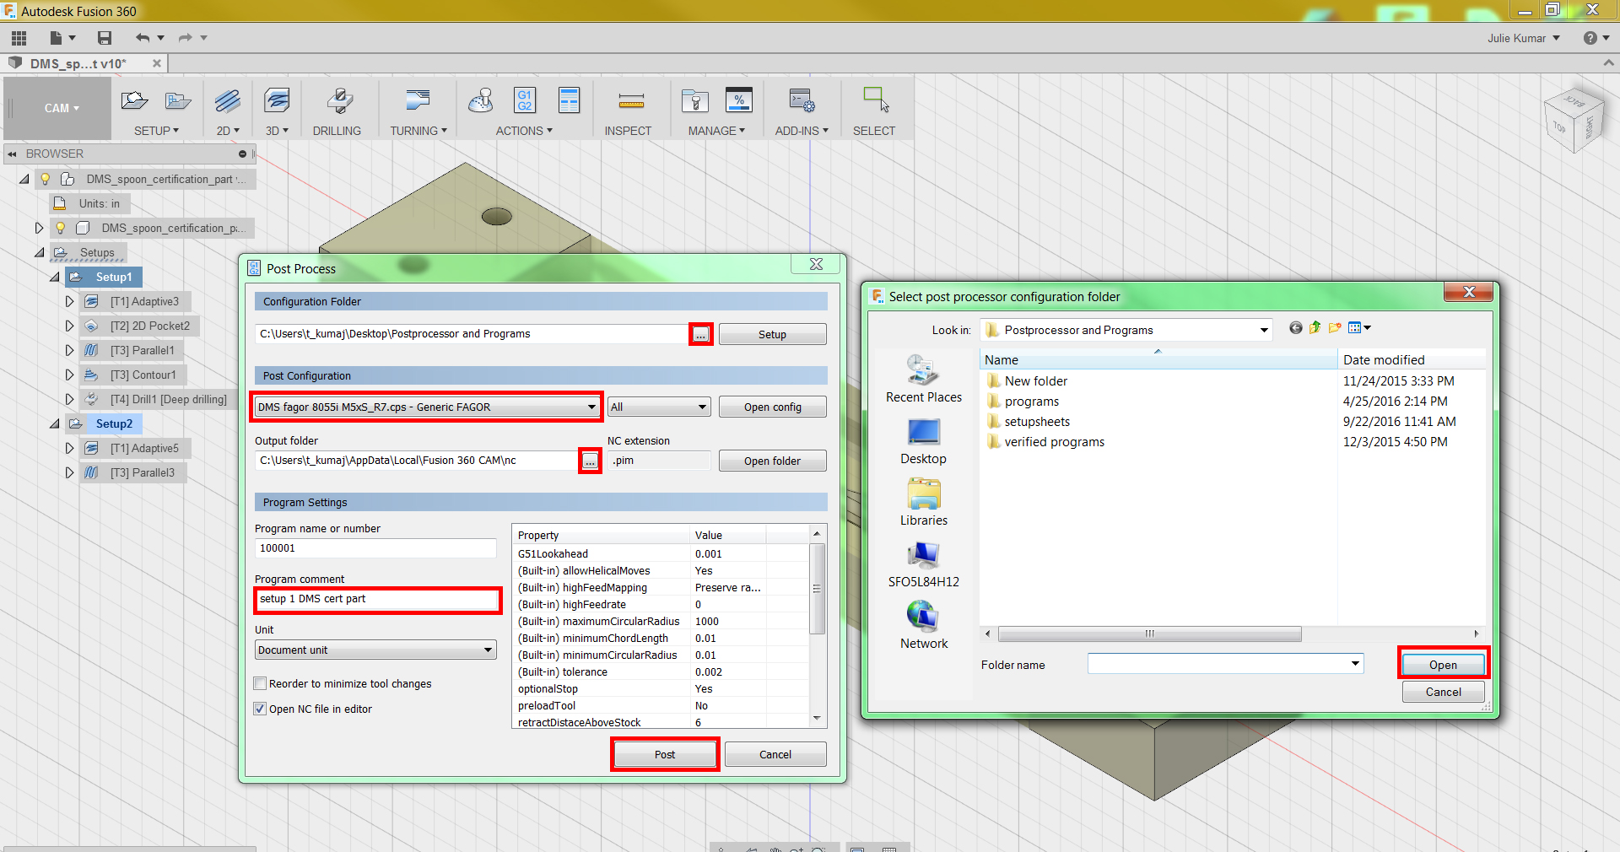The height and width of the screenshot is (852, 1620).
Task: Select the 3D milling icon
Action: point(277,101)
